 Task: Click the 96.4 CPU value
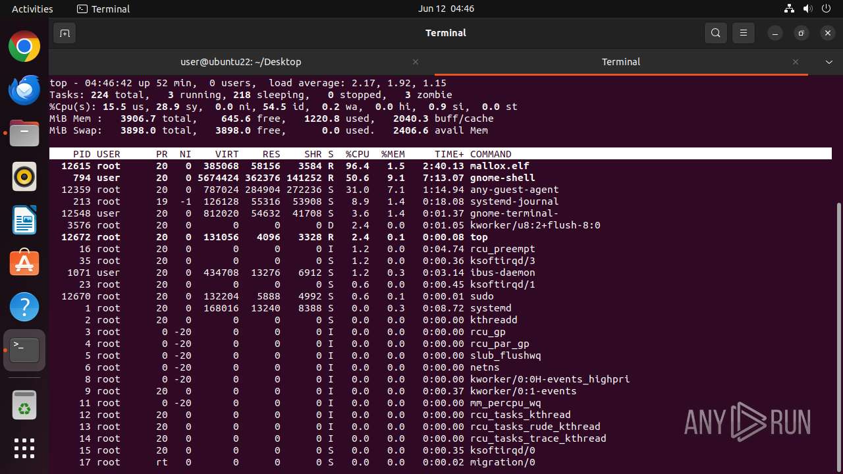coord(358,166)
